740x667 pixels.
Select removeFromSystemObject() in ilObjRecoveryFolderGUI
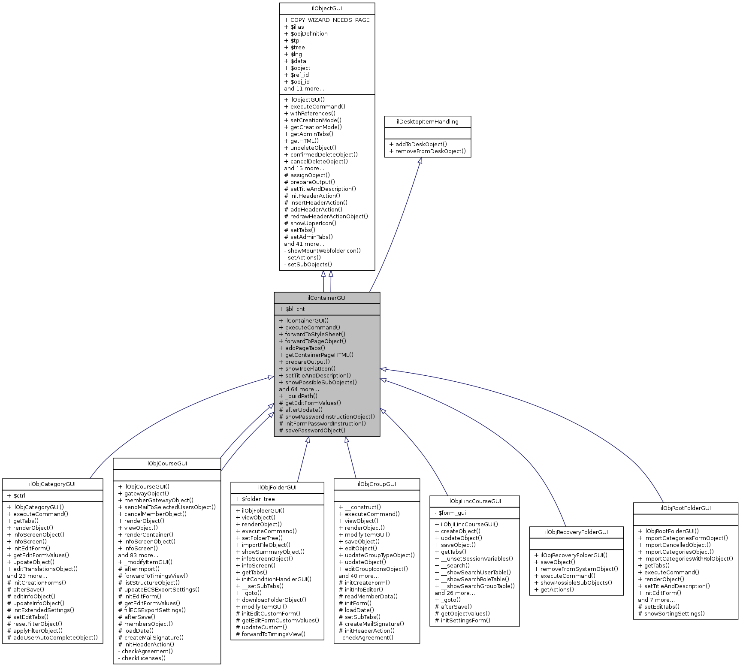click(x=576, y=569)
